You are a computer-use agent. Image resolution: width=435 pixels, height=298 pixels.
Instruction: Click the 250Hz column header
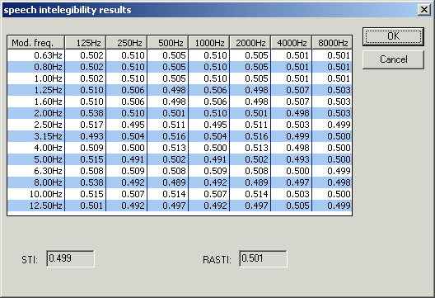coord(127,43)
